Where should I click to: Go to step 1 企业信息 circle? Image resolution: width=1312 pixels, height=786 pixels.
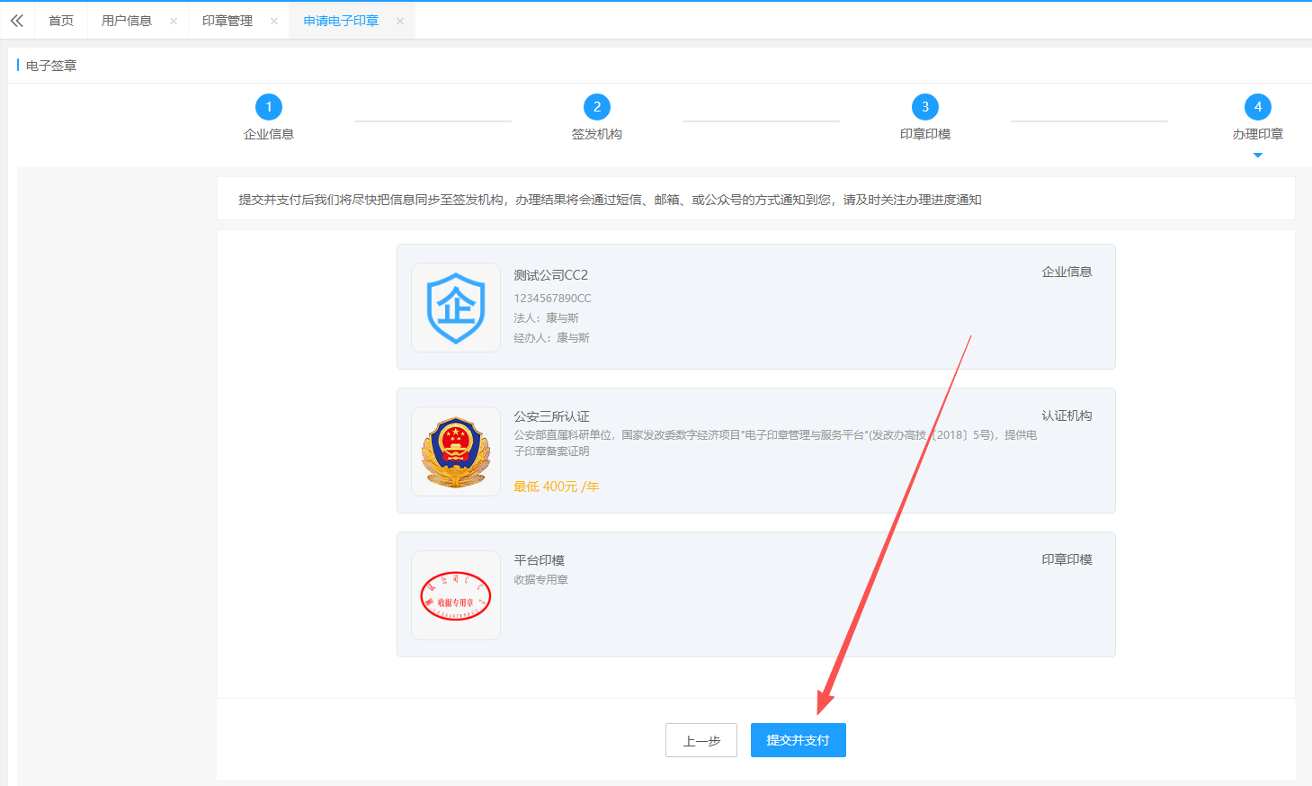coord(269,107)
